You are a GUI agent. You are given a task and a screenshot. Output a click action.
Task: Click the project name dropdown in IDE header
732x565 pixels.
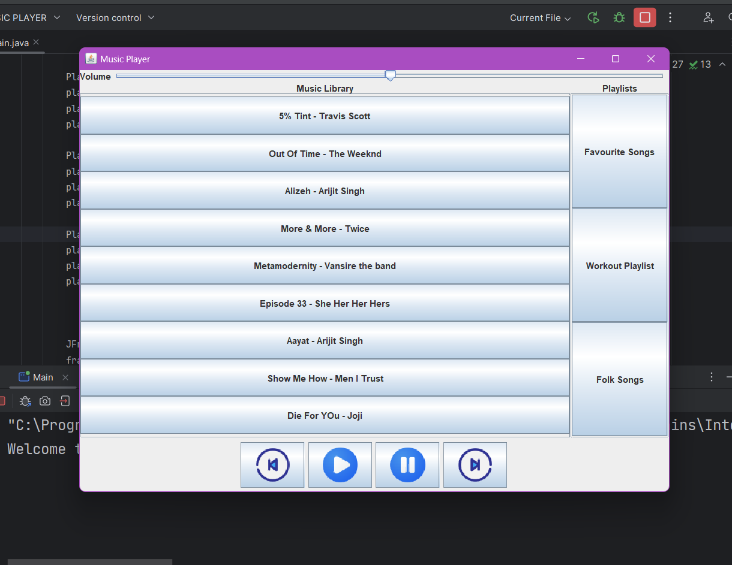coord(31,17)
